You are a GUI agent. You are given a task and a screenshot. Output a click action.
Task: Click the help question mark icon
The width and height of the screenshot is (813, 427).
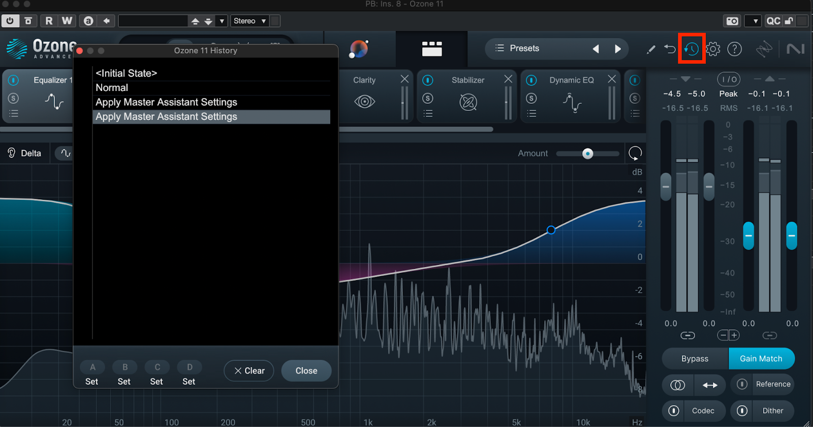734,49
